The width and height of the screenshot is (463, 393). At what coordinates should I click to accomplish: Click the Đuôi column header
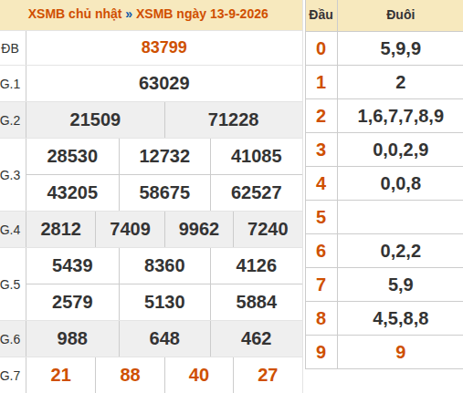click(401, 15)
